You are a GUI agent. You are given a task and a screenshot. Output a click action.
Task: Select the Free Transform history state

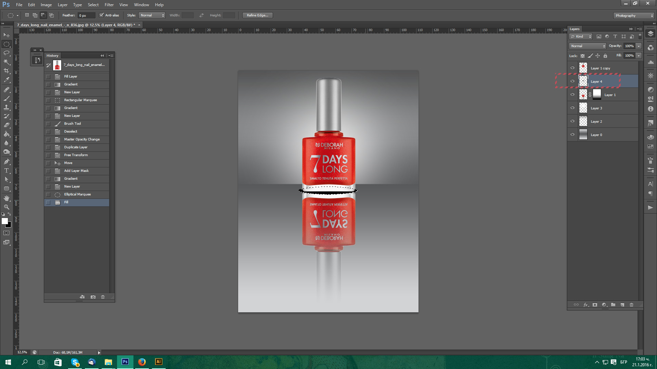[x=77, y=155]
